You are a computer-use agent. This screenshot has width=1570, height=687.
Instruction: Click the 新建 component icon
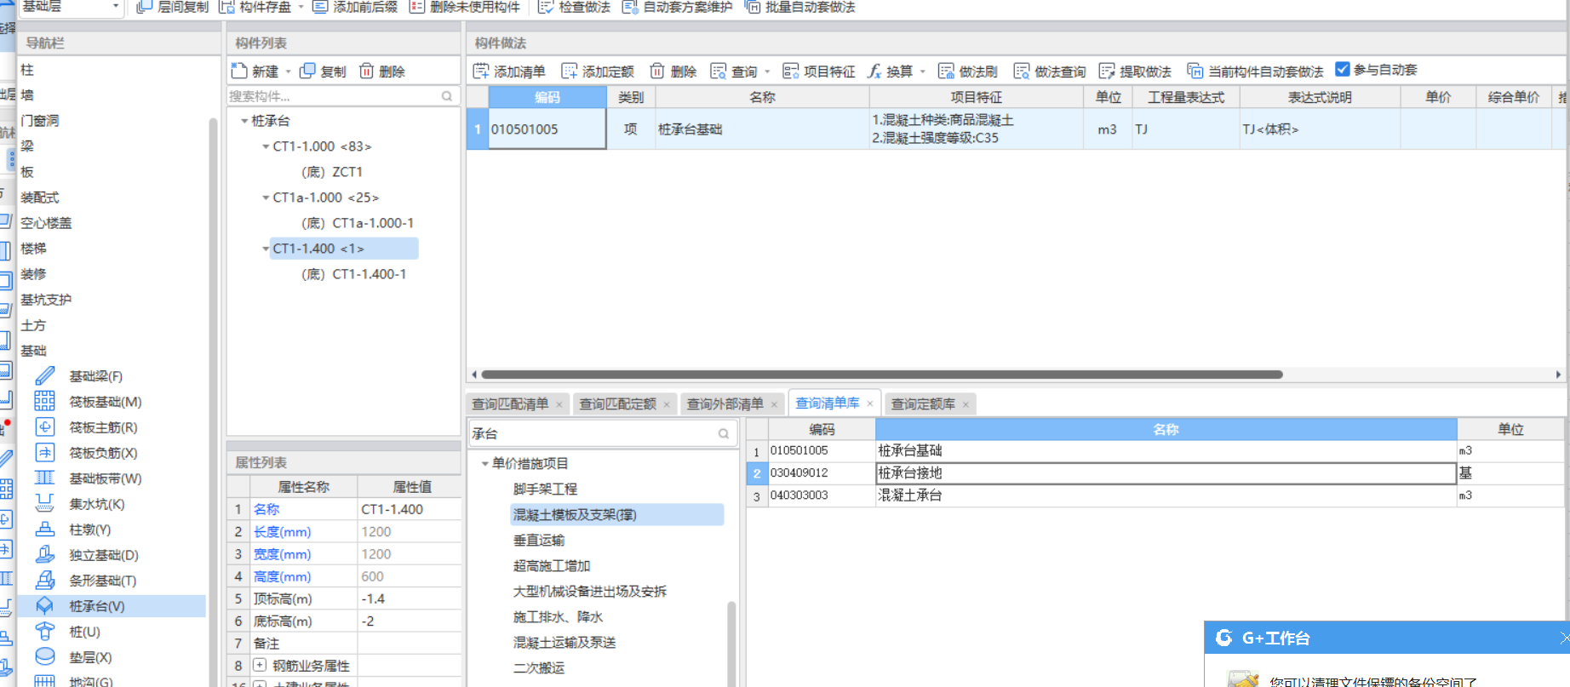(x=239, y=71)
